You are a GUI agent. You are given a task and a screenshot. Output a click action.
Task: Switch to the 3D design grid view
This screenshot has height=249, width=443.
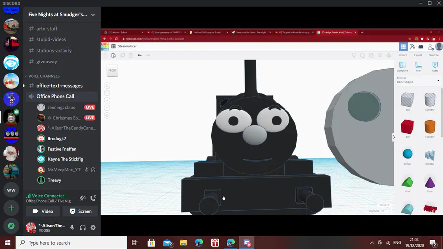tap(403, 47)
